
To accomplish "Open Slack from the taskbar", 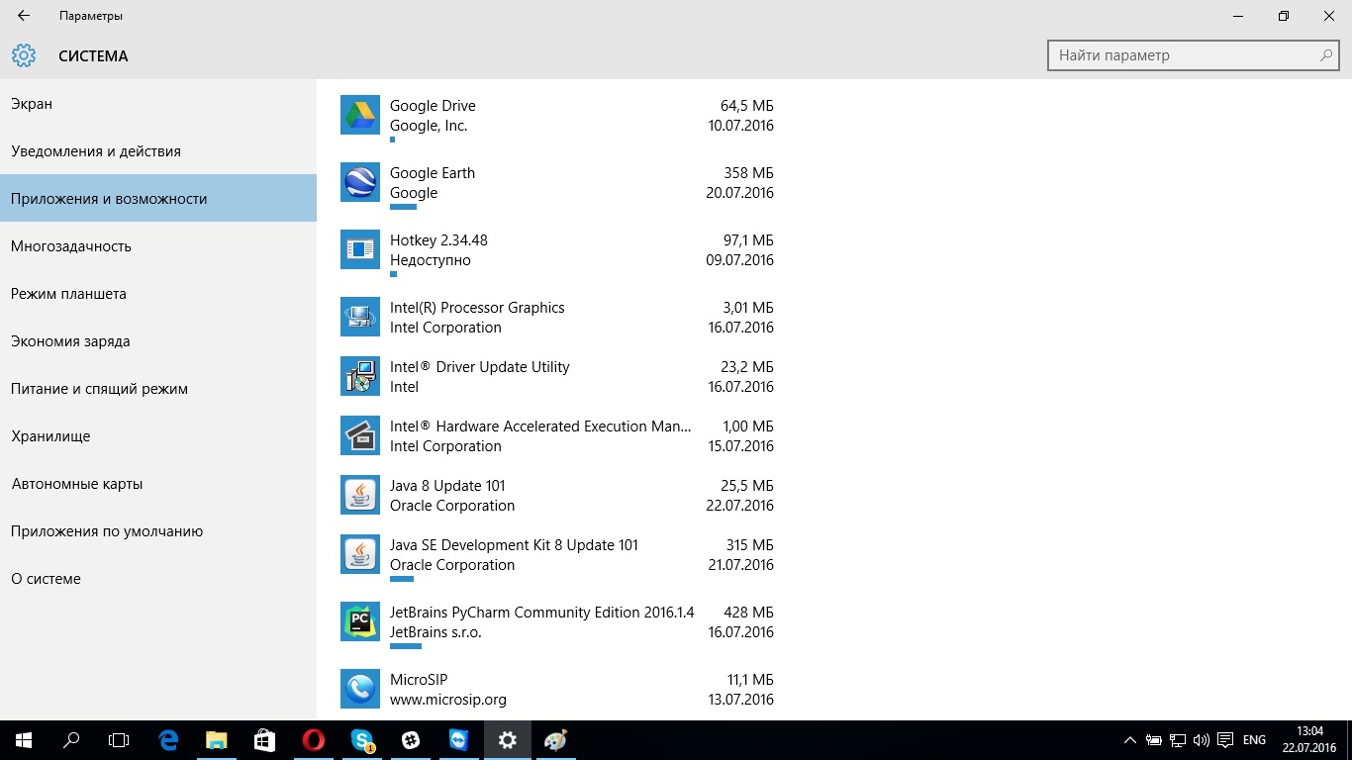I will (410, 739).
